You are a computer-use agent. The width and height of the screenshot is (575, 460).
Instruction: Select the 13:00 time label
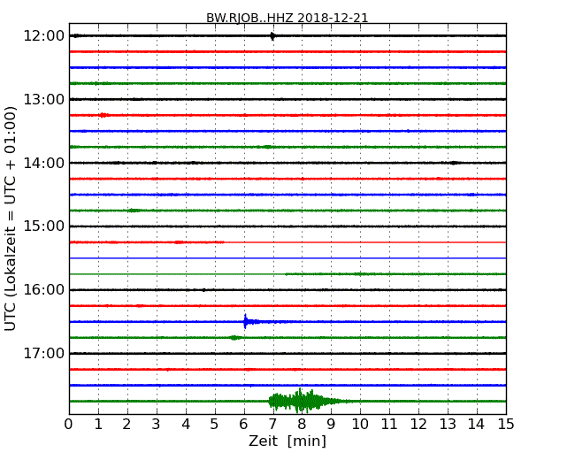pos(44,99)
